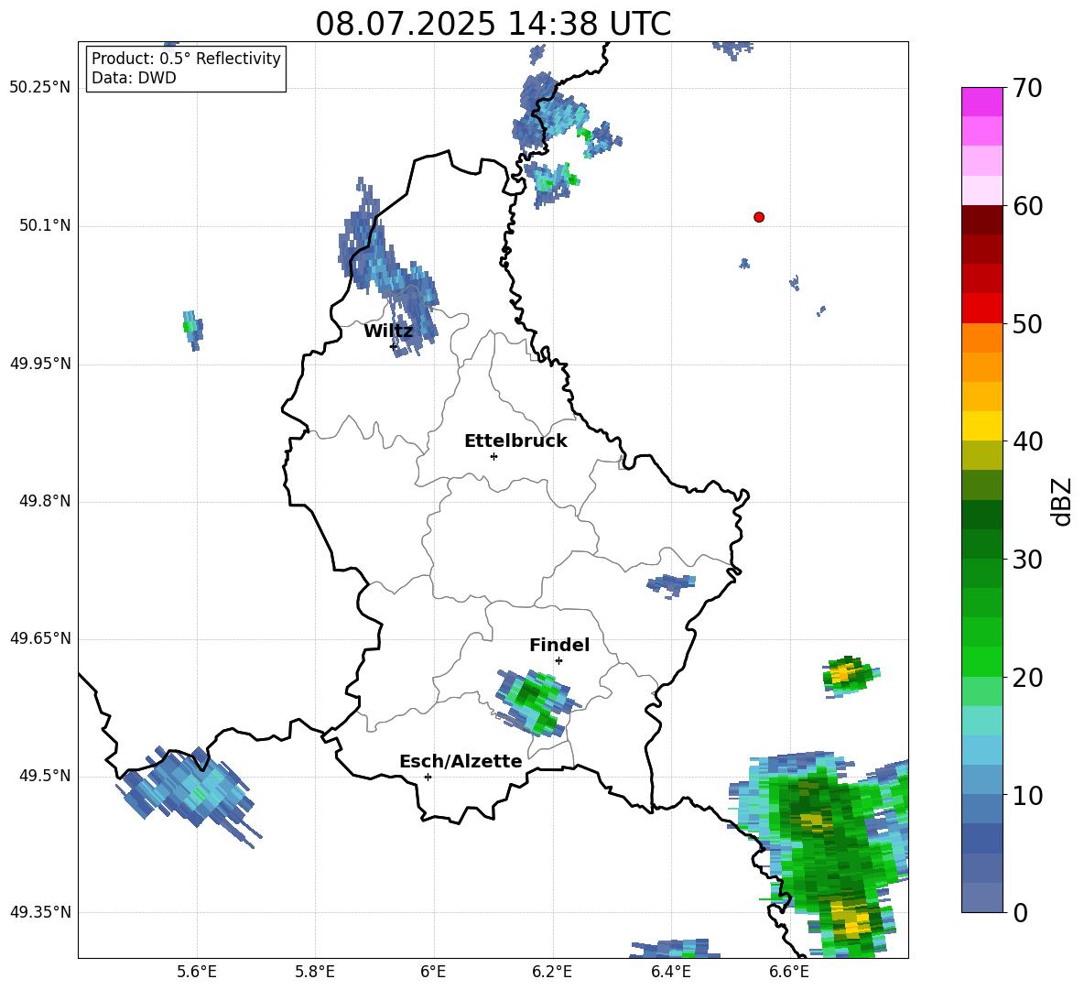Click the 49.35°N latitude label
The width and height of the screenshot is (1084, 990).
[x=41, y=912]
